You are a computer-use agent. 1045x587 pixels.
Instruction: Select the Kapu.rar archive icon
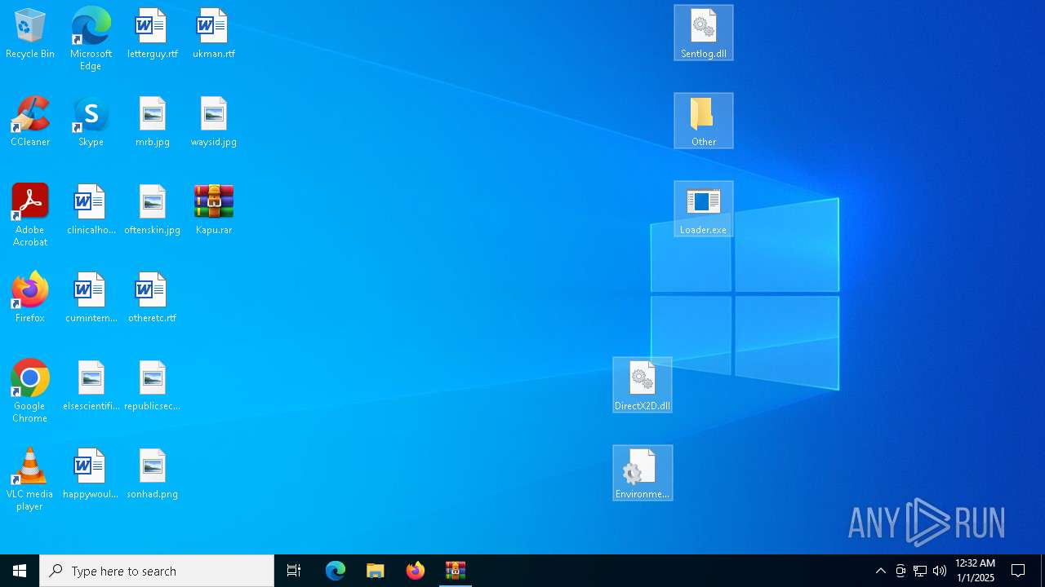[x=214, y=210]
